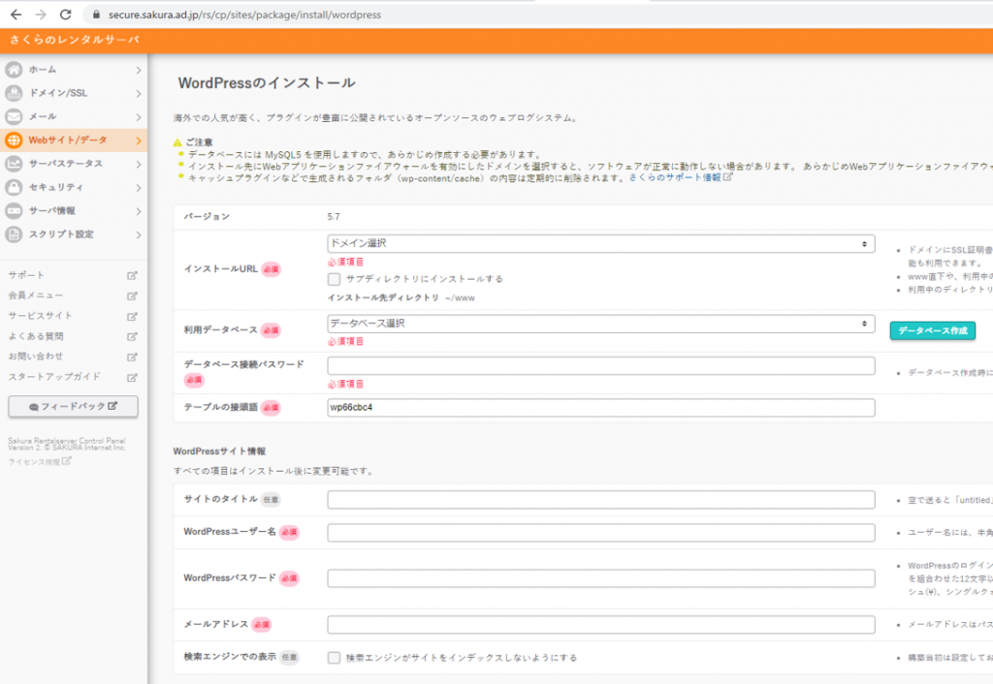Click the データベース接続パスワード field
This screenshot has width=993, height=684.
[601, 365]
